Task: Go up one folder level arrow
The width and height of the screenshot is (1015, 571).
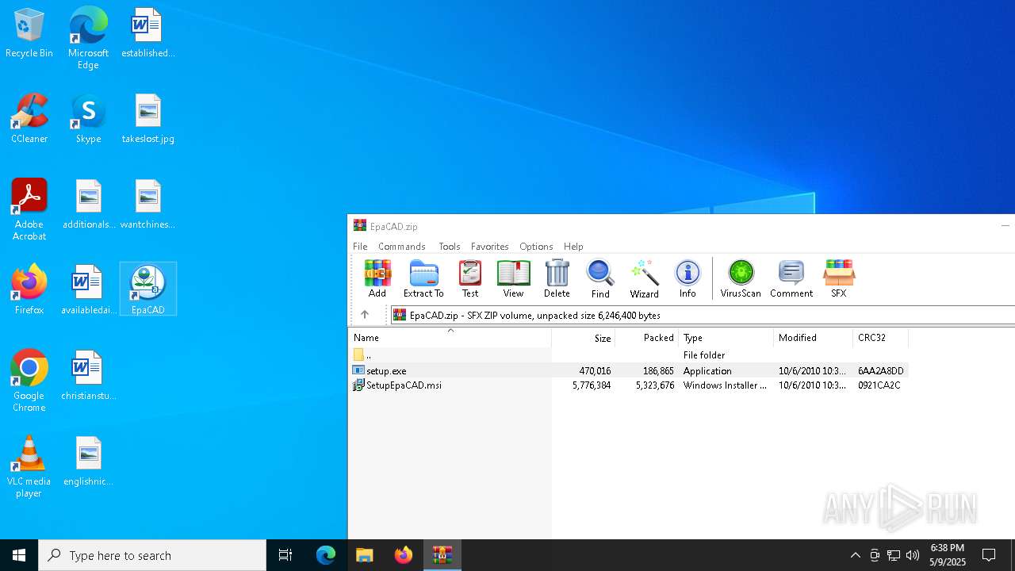Action: tap(365, 315)
